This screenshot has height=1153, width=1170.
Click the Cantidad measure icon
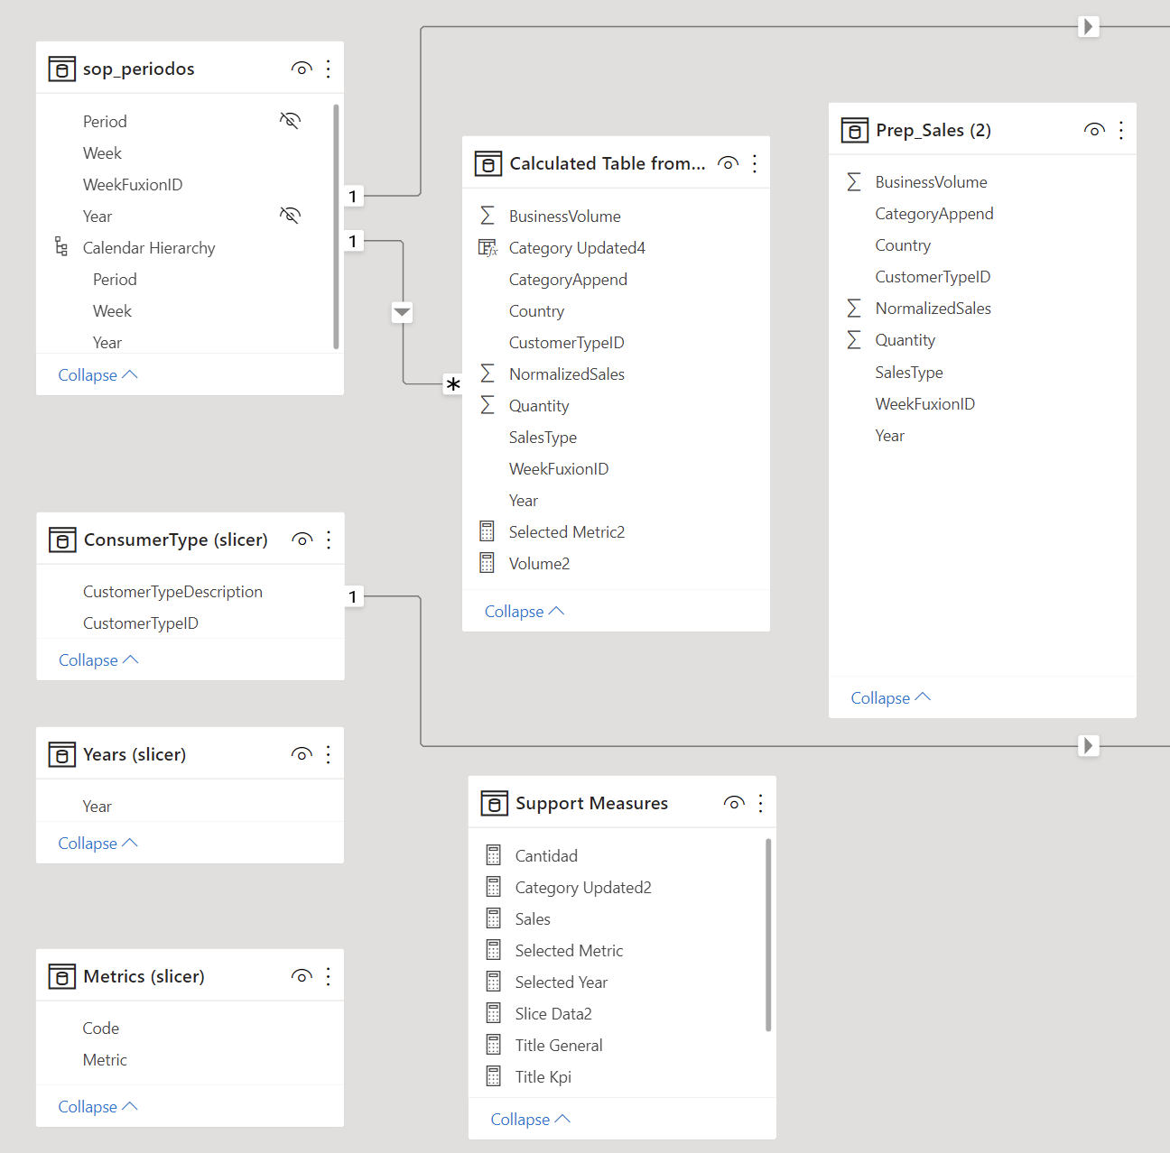pos(493,854)
